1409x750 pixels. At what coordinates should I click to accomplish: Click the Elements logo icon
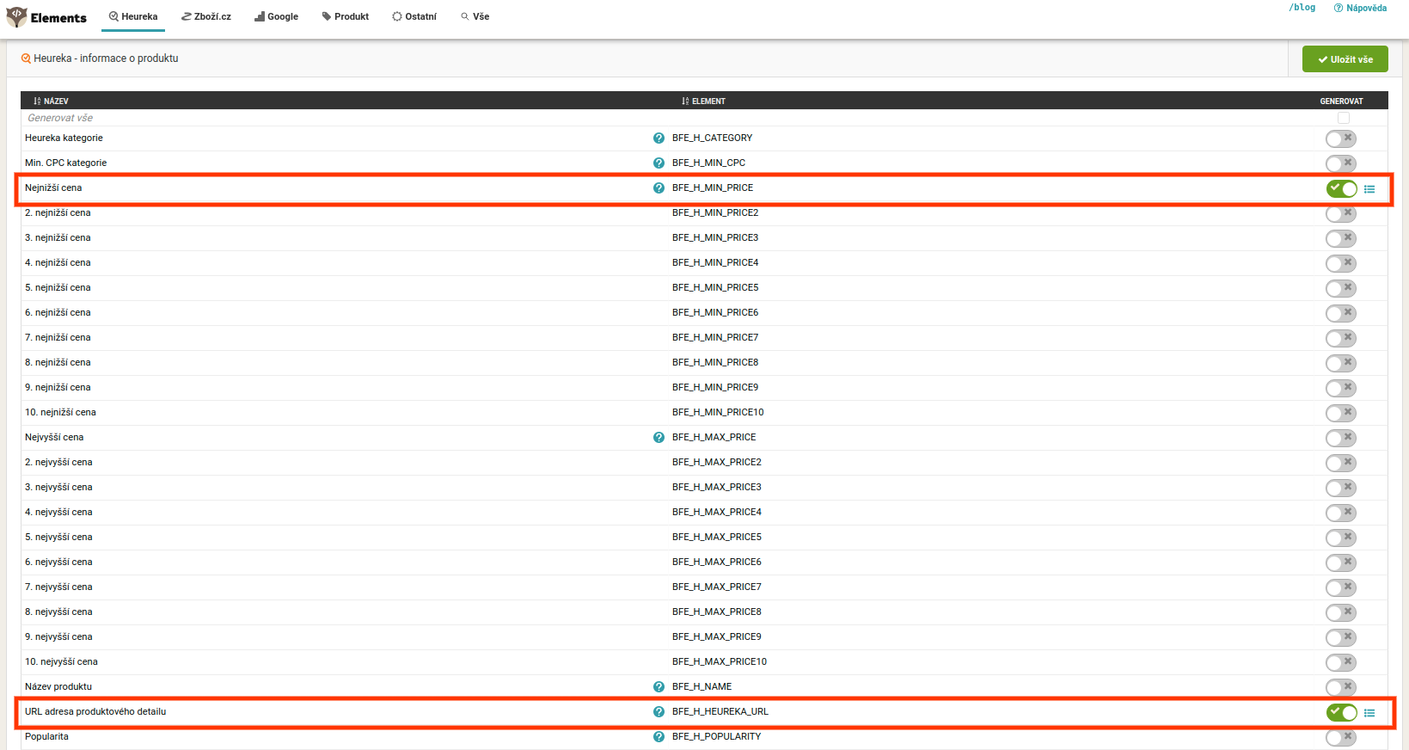coord(16,16)
